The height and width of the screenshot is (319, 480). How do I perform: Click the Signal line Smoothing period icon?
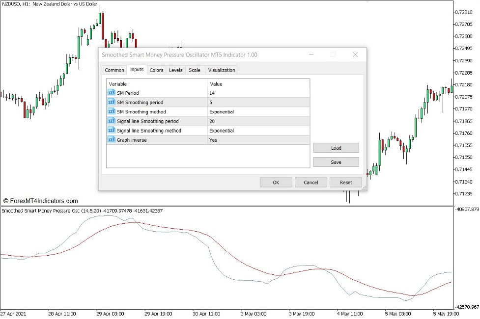coord(111,121)
